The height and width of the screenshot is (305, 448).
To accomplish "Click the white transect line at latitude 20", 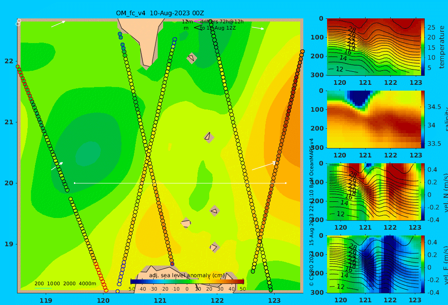I will pyautogui.click(x=180, y=183).
